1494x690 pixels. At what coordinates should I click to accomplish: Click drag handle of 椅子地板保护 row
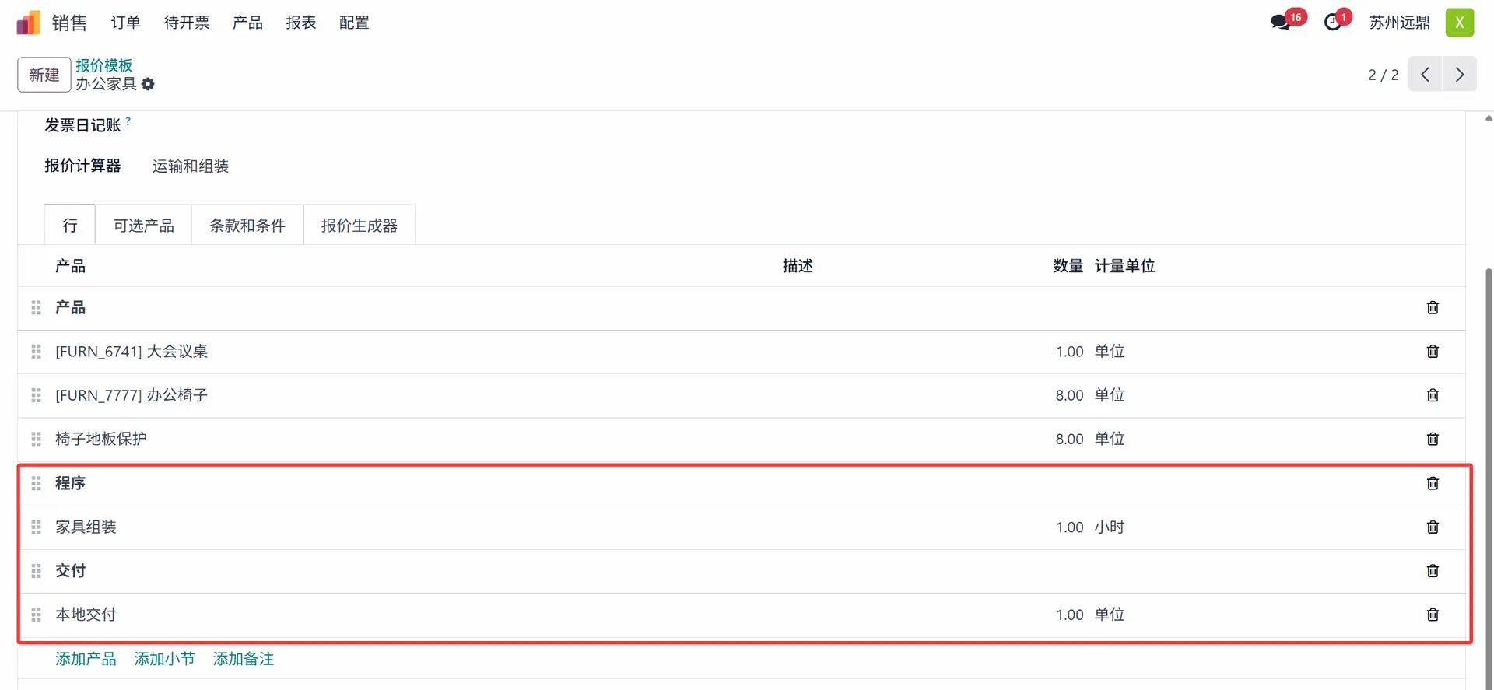(36, 440)
